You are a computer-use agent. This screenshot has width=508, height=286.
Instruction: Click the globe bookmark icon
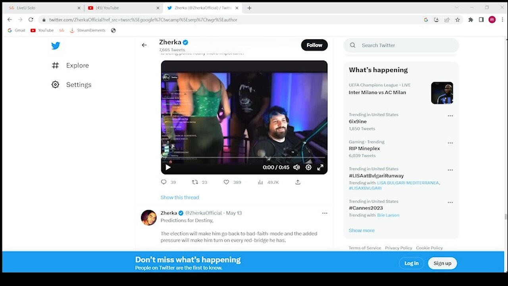(113, 30)
